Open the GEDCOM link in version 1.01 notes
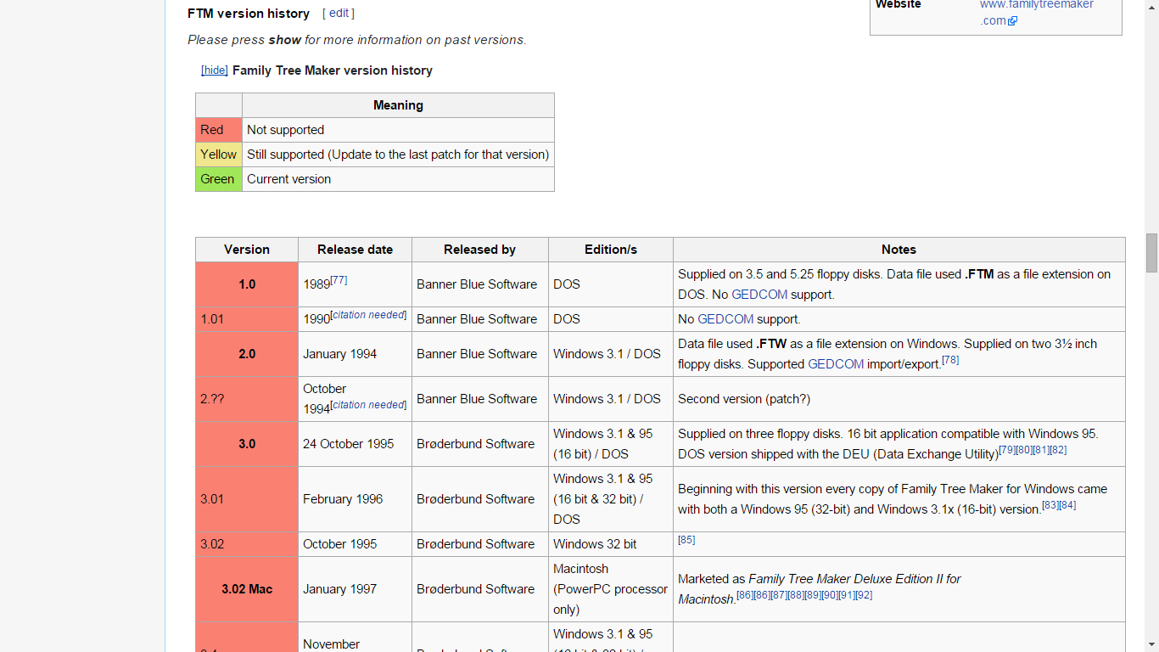 (x=725, y=319)
